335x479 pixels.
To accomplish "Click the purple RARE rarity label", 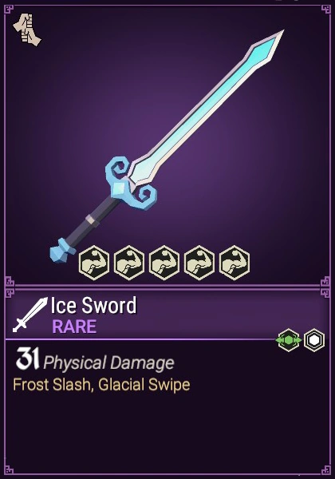I will click(74, 327).
